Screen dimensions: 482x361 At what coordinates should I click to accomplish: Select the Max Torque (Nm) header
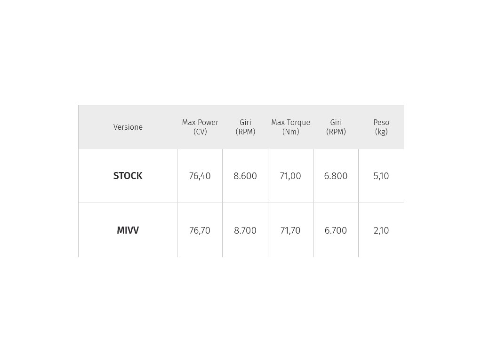click(290, 127)
